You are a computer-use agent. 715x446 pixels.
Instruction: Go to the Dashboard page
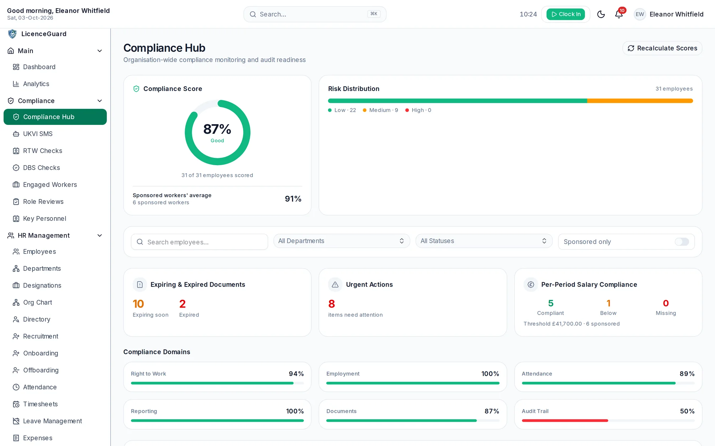pyautogui.click(x=55, y=67)
